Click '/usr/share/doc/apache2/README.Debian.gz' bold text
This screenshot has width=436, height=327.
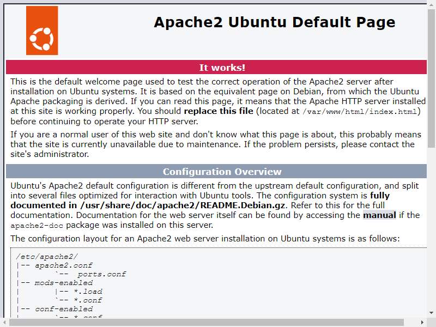183,205
